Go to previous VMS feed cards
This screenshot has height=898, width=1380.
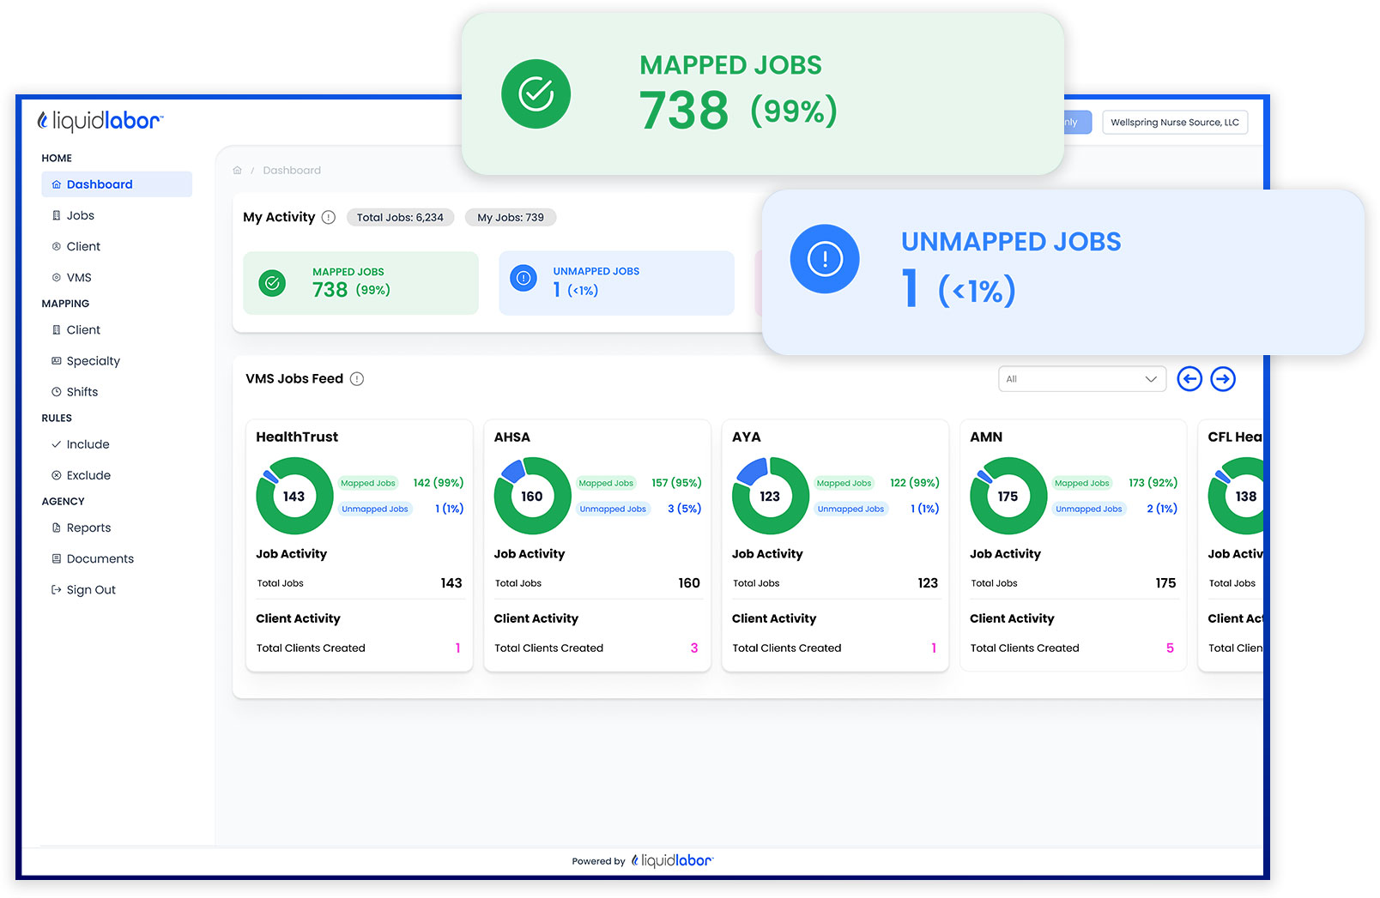[1189, 378]
